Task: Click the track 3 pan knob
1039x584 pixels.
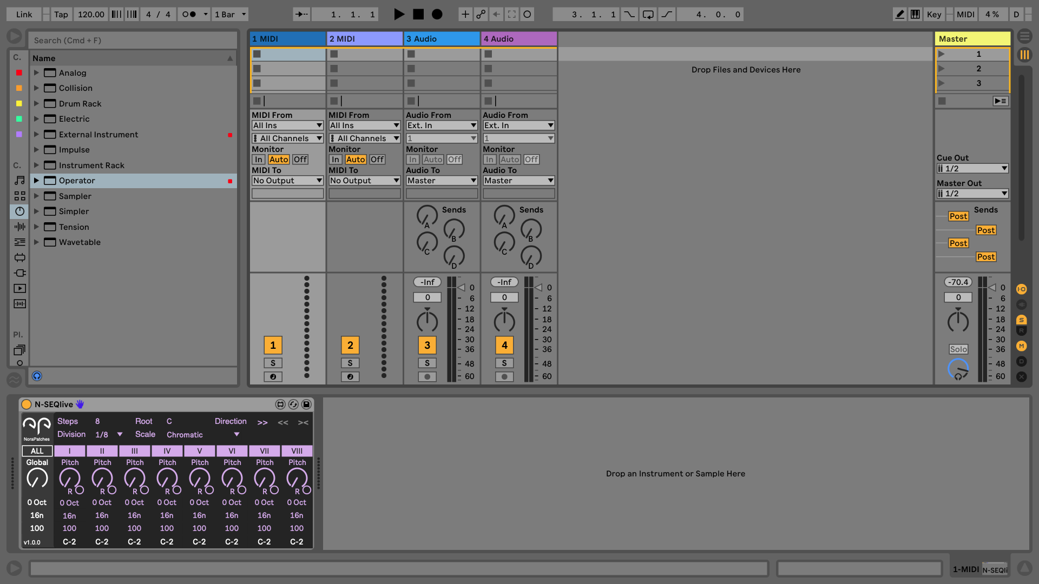Action: pyautogui.click(x=427, y=322)
